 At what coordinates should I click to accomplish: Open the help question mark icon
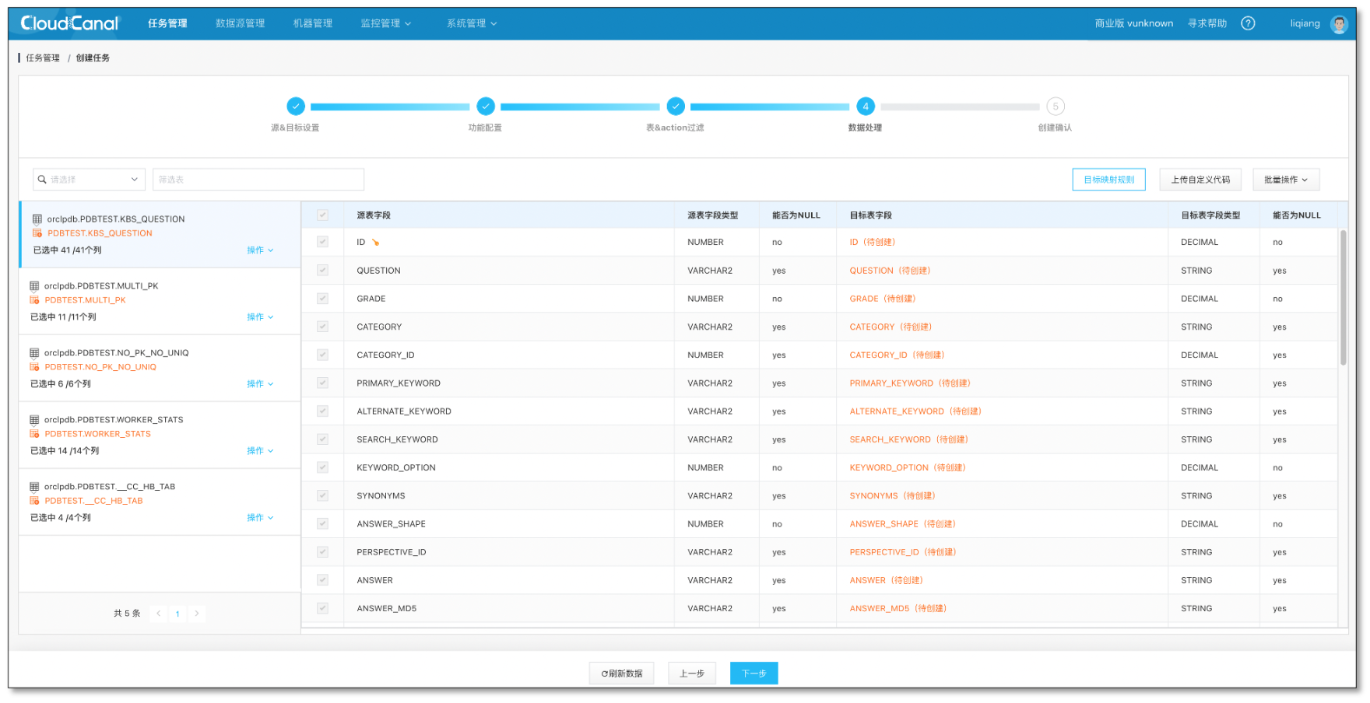(1249, 23)
